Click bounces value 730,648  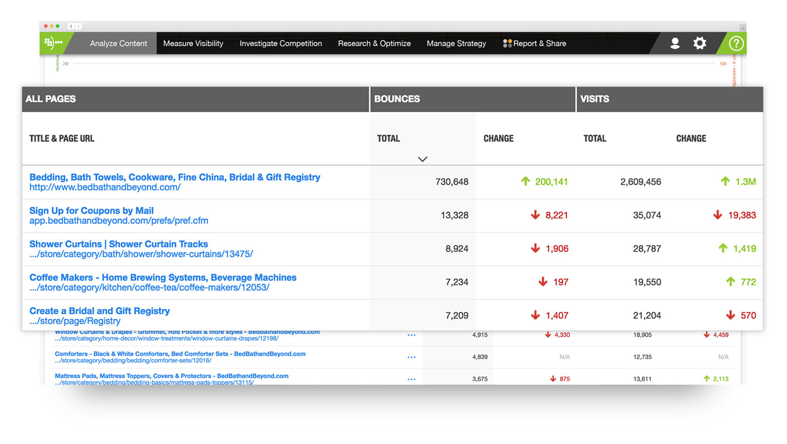(x=452, y=182)
